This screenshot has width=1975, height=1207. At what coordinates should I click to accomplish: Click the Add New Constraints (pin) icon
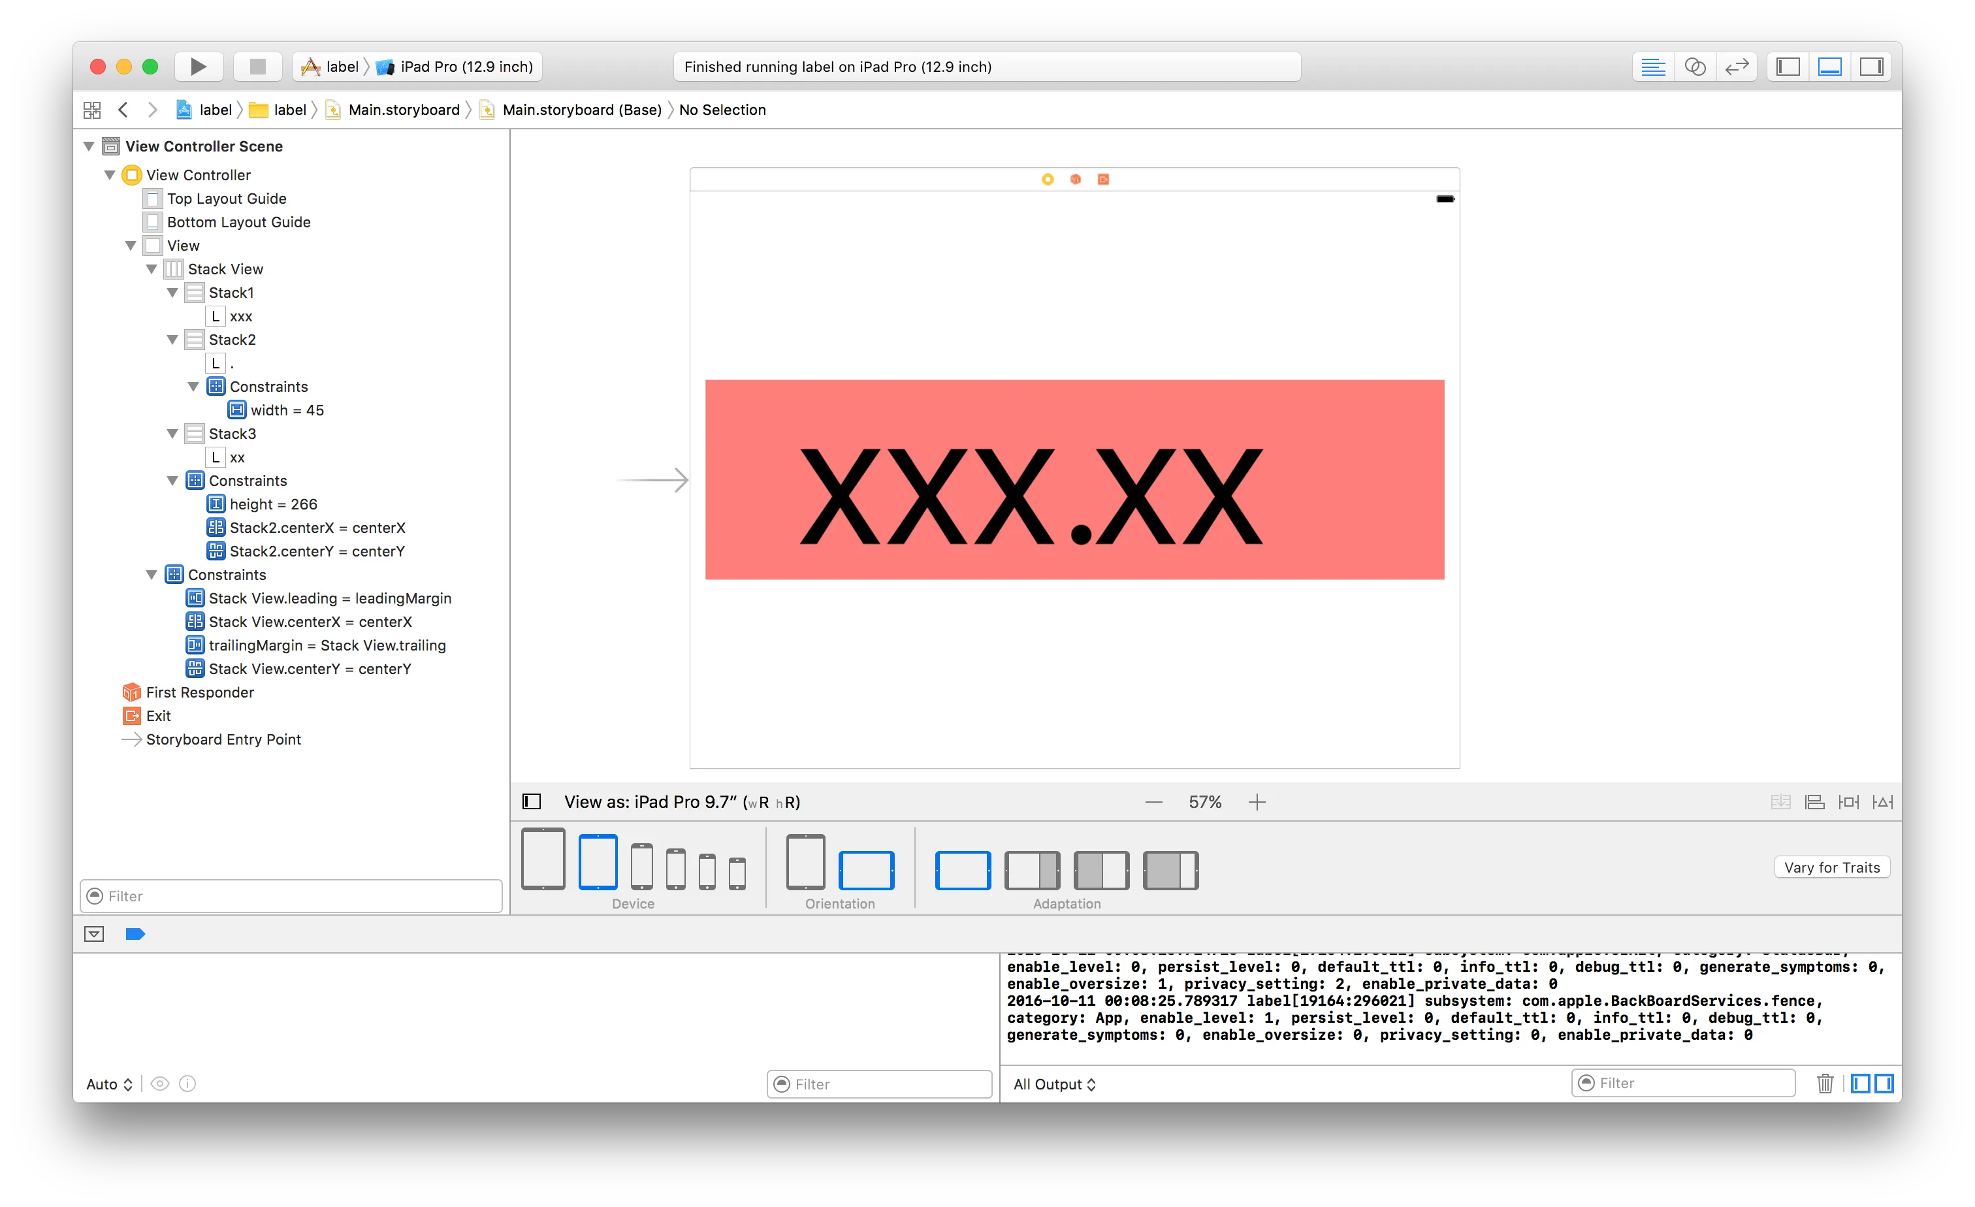(1848, 802)
